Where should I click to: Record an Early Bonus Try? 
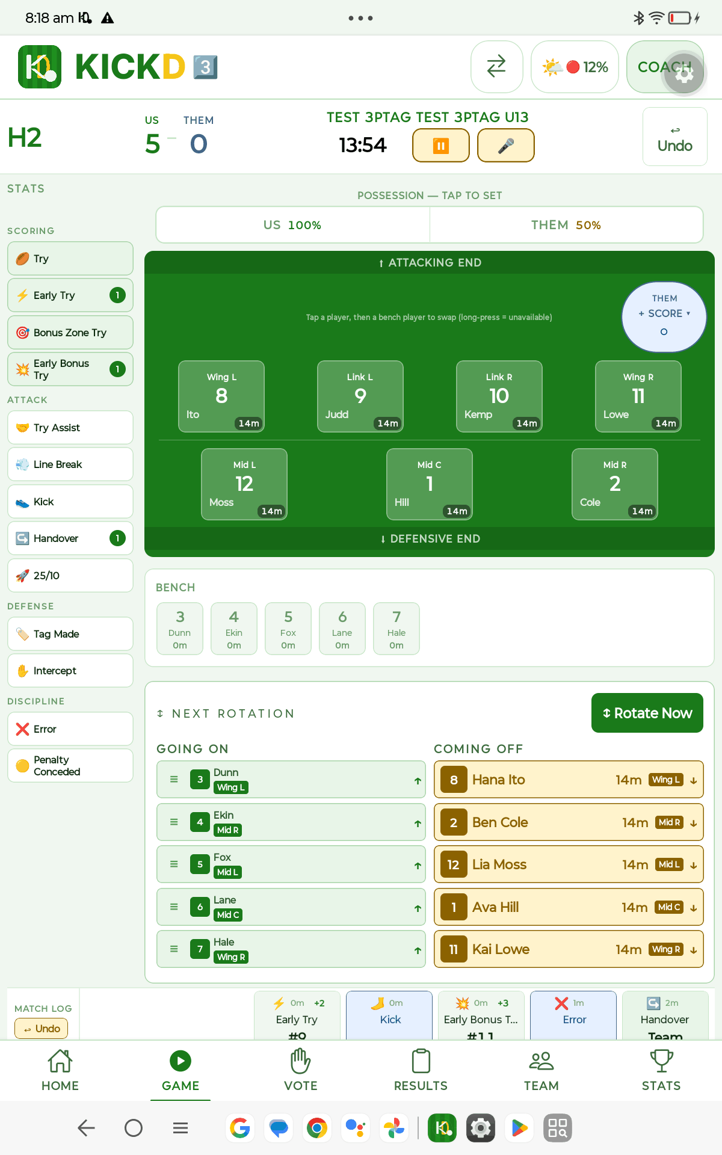70,369
